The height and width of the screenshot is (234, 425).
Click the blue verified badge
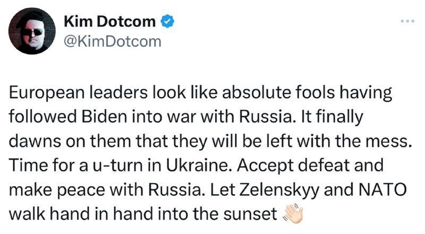tap(166, 22)
